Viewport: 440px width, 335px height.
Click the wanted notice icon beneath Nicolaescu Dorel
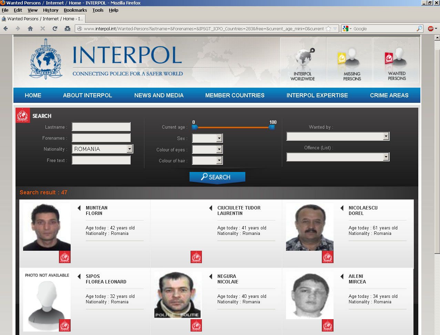pos(327,257)
